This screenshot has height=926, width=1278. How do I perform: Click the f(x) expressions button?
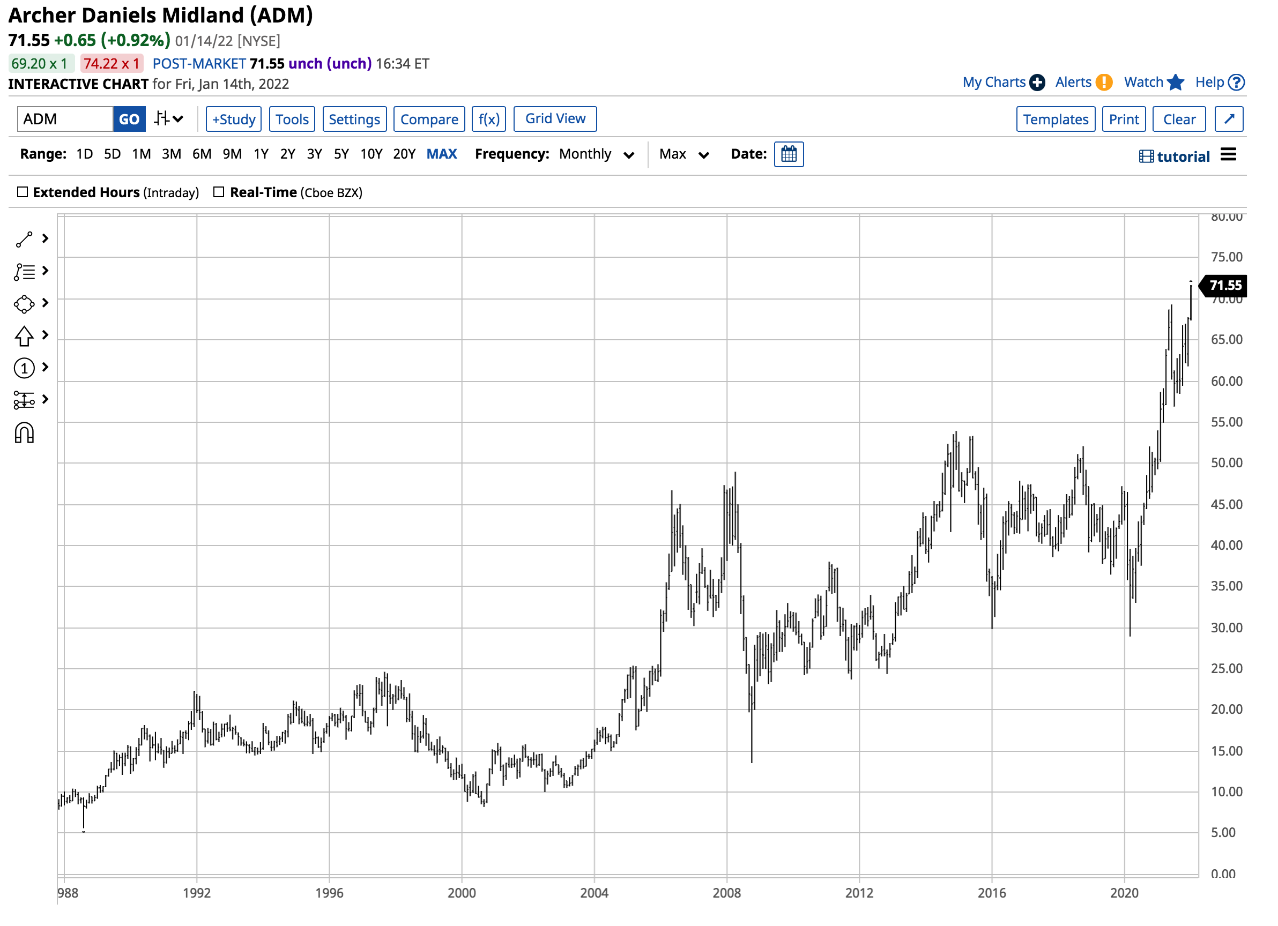(x=489, y=120)
